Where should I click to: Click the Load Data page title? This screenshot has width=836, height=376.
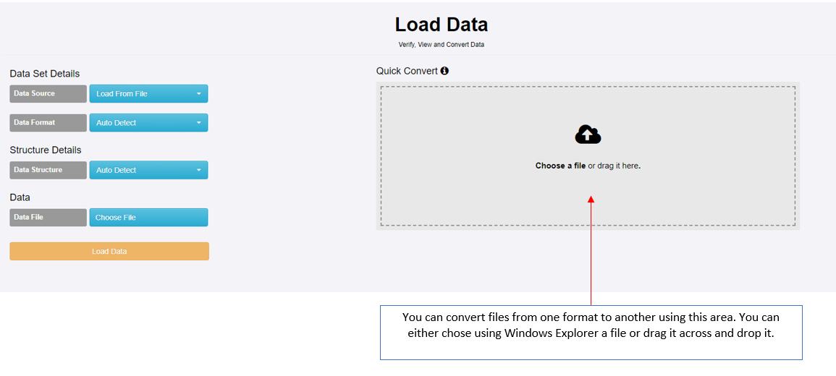(x=442, y=25)
